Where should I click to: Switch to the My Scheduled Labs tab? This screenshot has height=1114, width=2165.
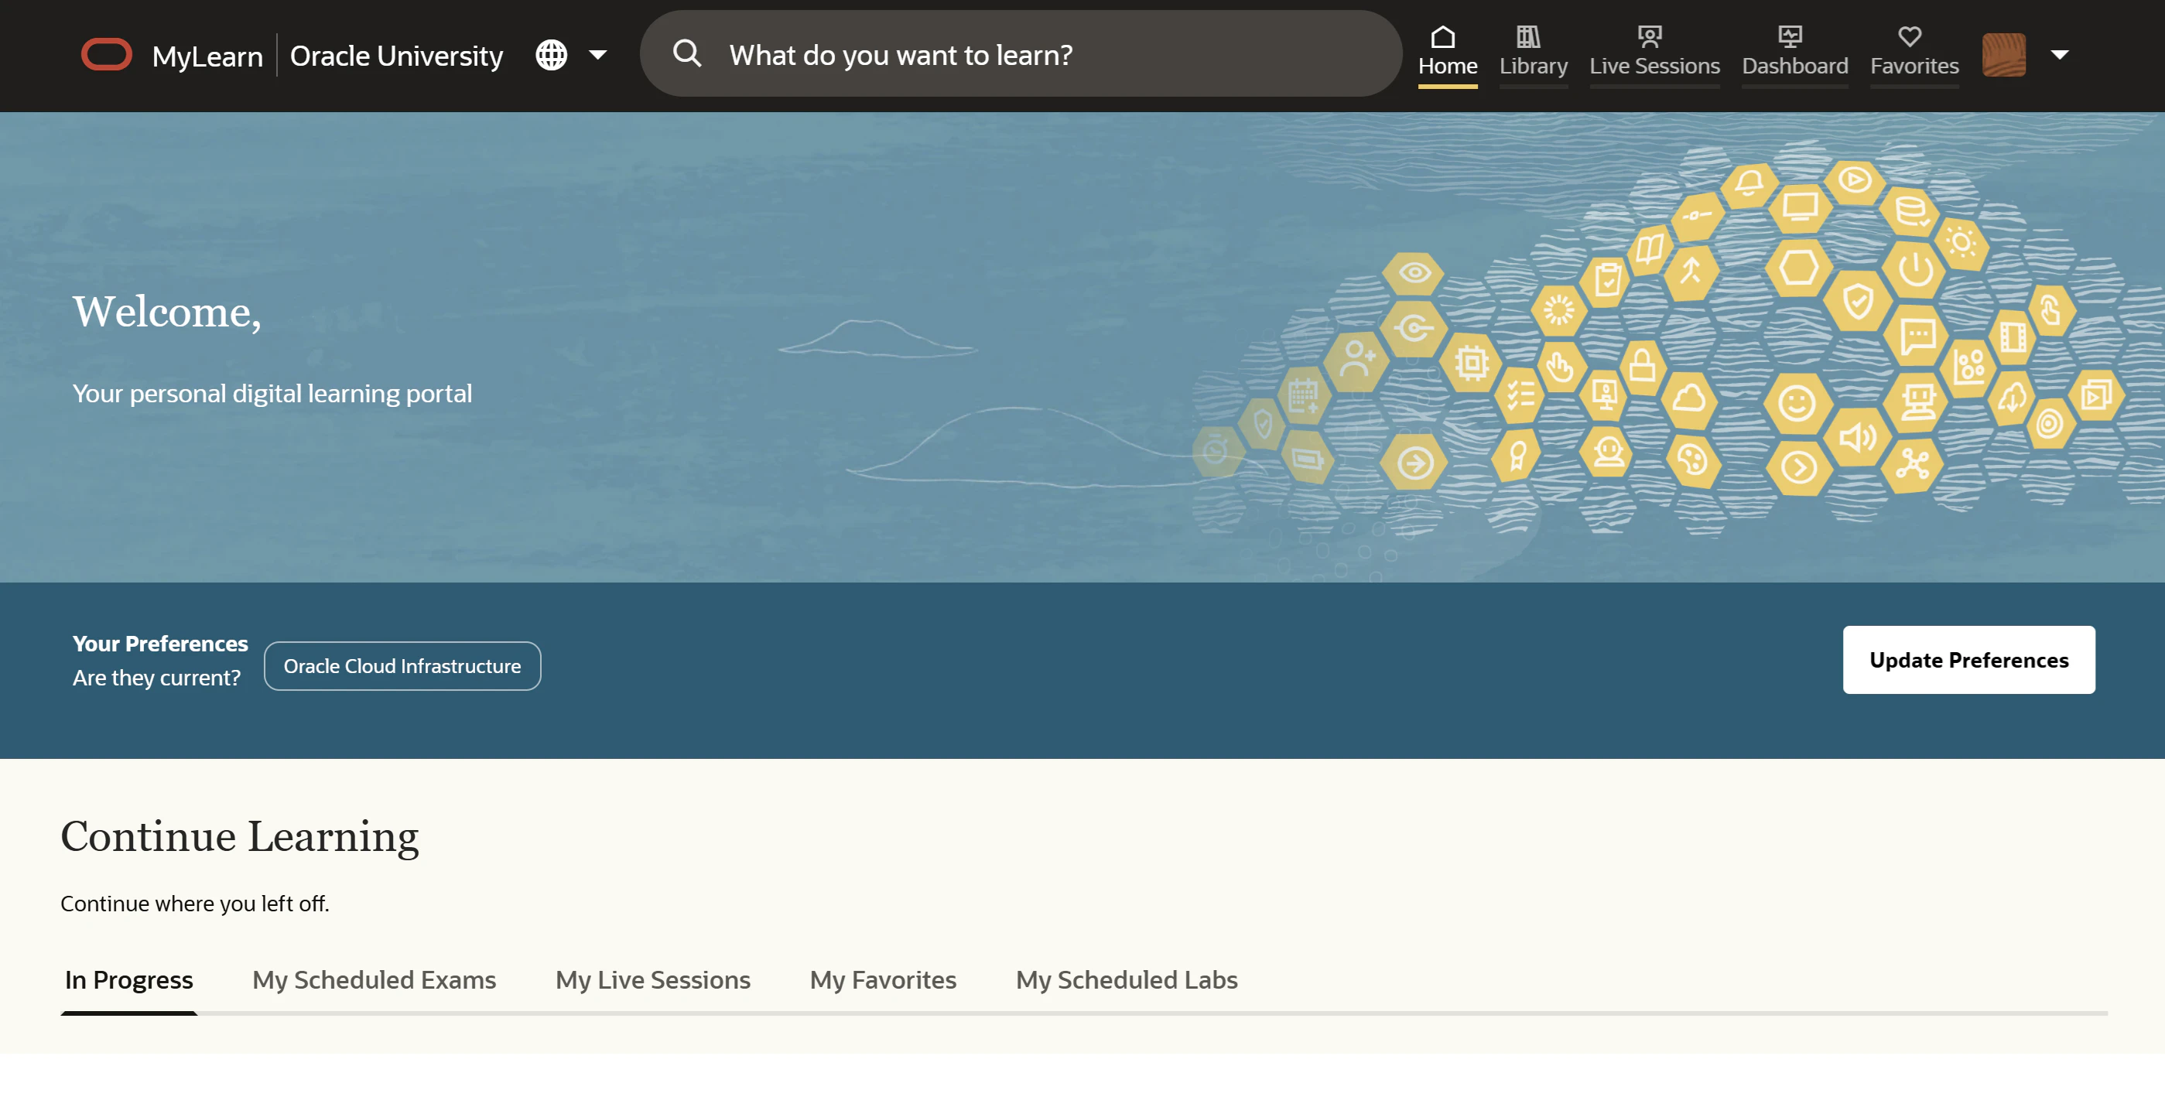coord(1127,979)
